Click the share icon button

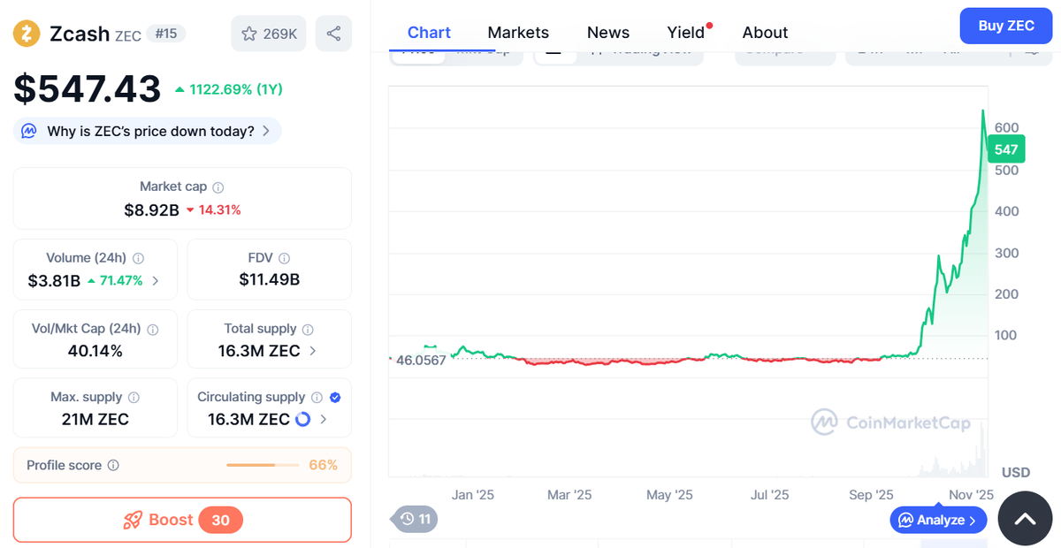[333, 34]
